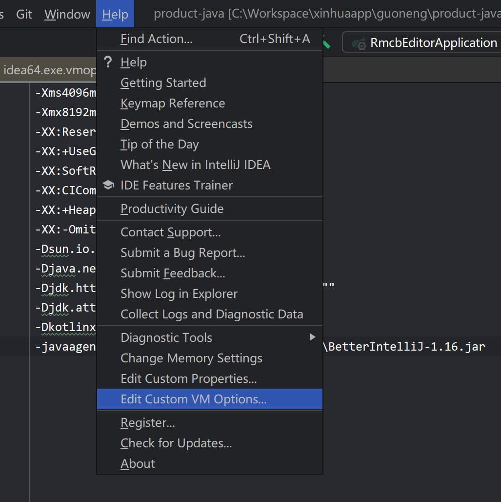Open the About dialog
The width and height of the screenshot is (501, 502).
(210, 463)
